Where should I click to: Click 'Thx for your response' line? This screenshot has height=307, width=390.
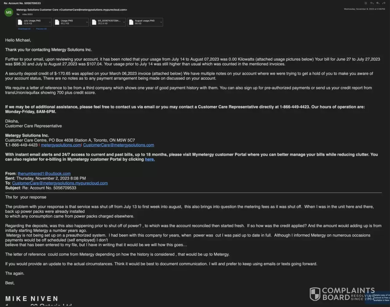[26, 197]
